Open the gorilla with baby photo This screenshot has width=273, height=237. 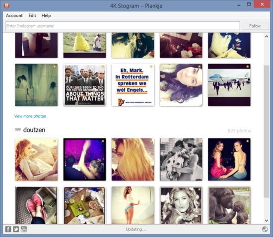click(x=229, y=205)
